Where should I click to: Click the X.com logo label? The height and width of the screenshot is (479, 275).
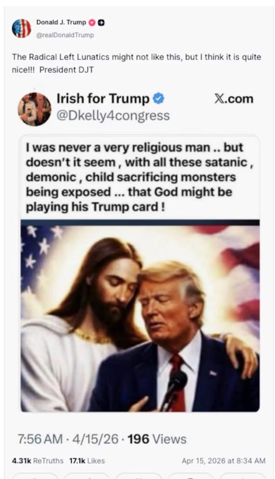tap(233, 99)
